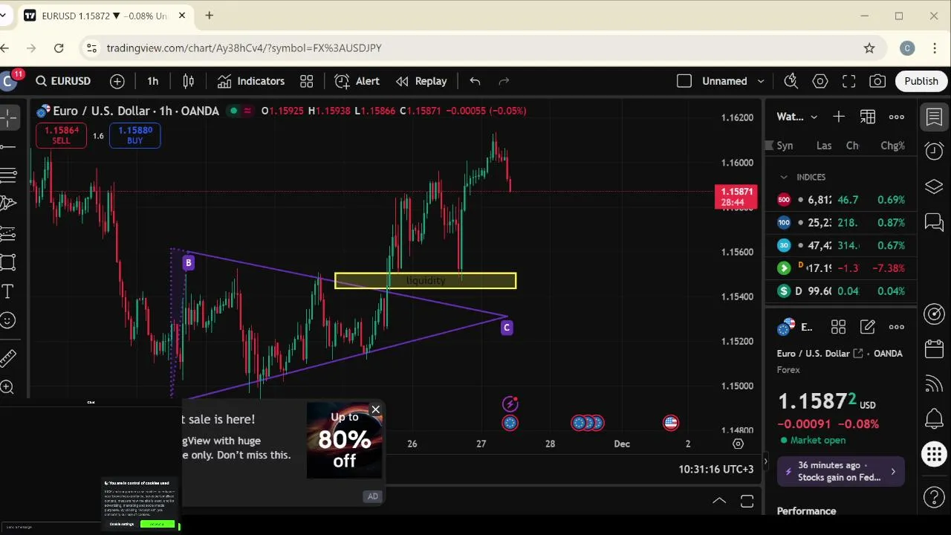951x535 pixels.
Task: Open indicator templates grid icon
Action: click(306, 81)
